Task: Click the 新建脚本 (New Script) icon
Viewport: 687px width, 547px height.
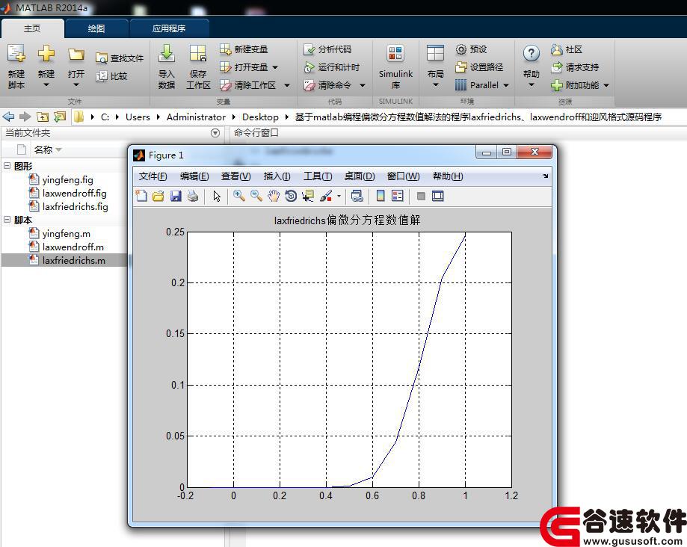Action: point(16,54)
